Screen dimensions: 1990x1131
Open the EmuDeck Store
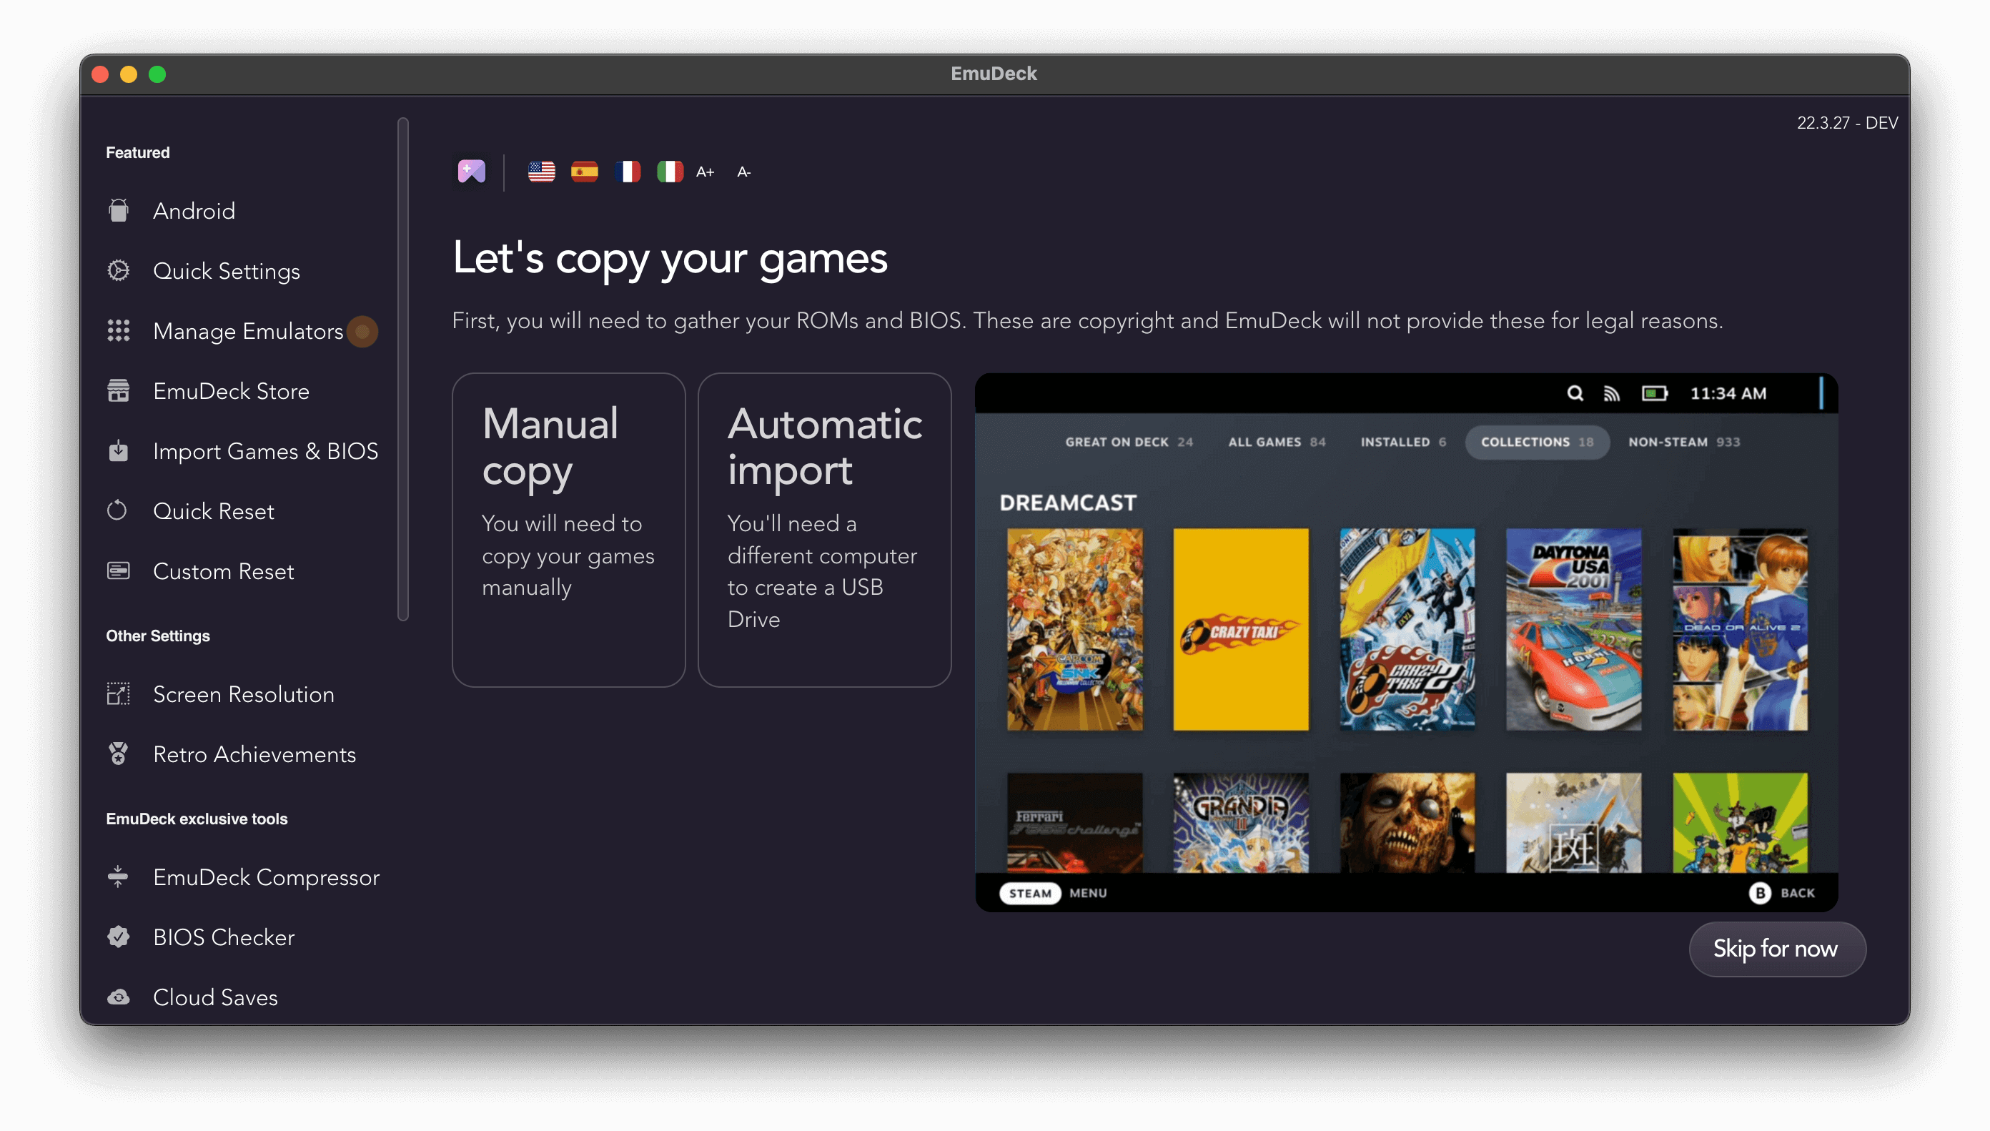pos(231,391)
